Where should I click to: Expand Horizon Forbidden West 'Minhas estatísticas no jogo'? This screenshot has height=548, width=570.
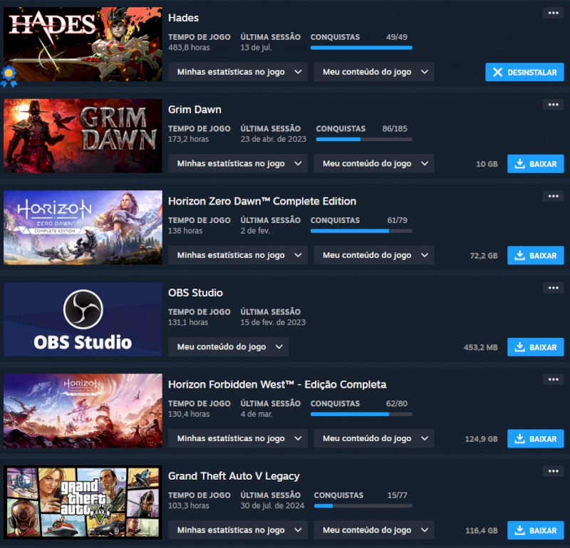coord(238,438)
